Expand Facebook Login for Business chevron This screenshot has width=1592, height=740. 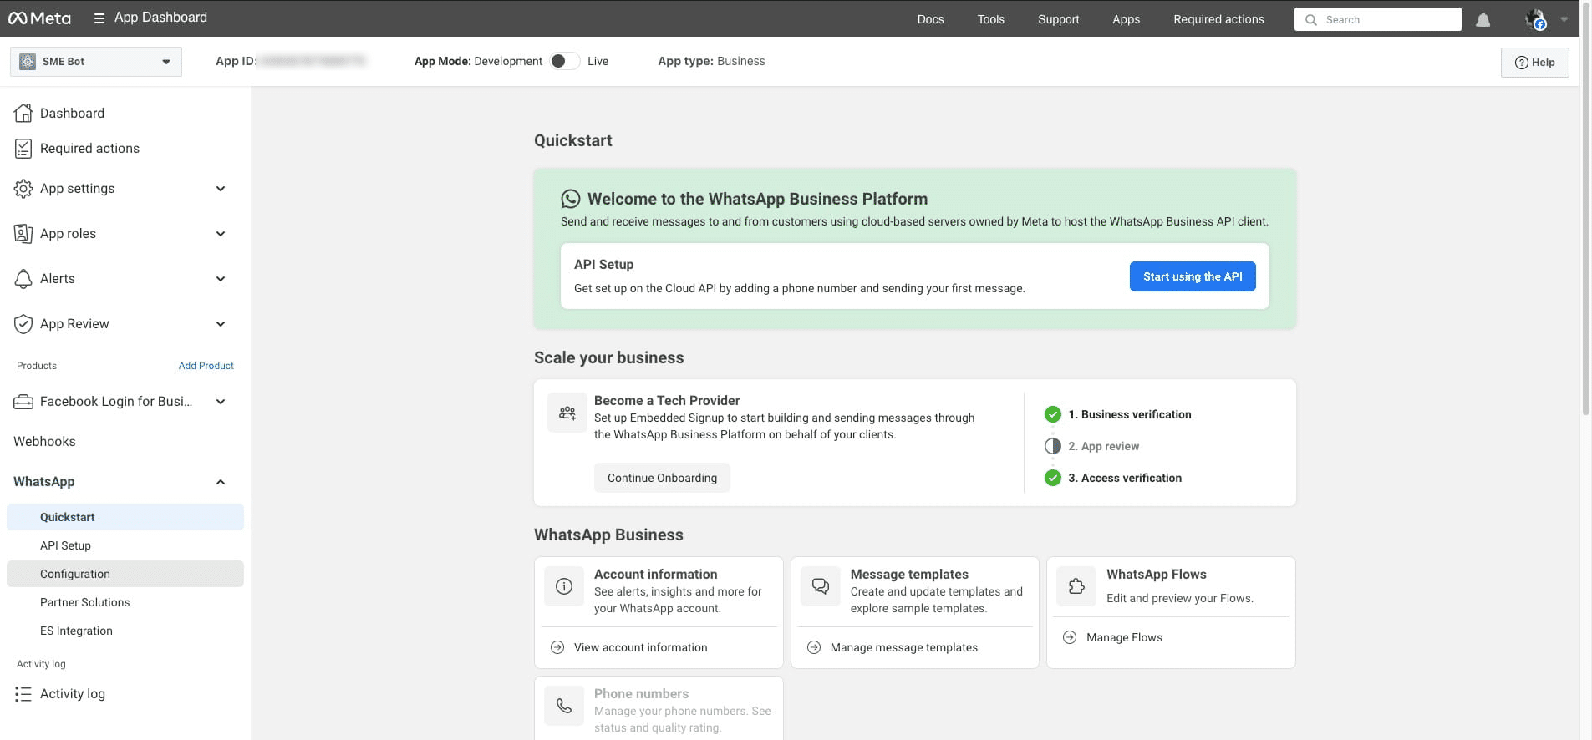[221, 402]
